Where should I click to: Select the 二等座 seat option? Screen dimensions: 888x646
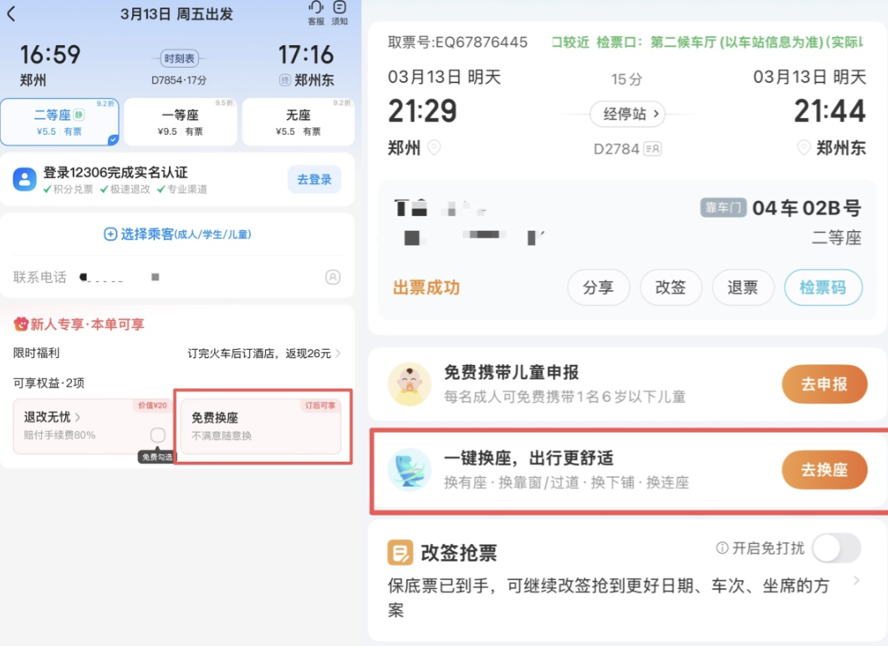click(59, 122)
